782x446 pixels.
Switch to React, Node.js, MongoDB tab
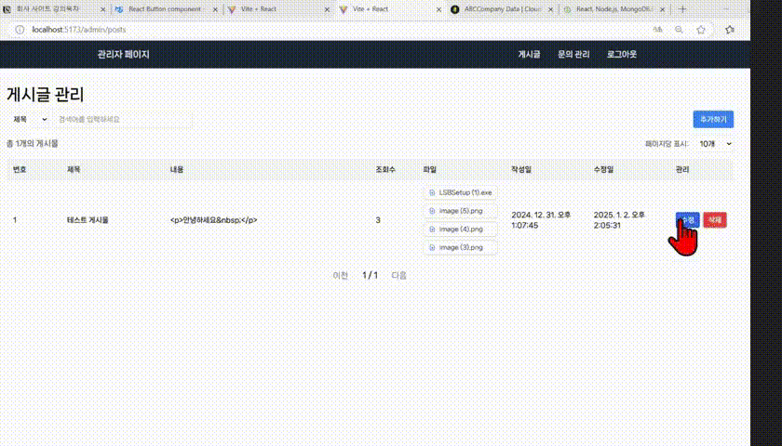[x=613, y=9]
